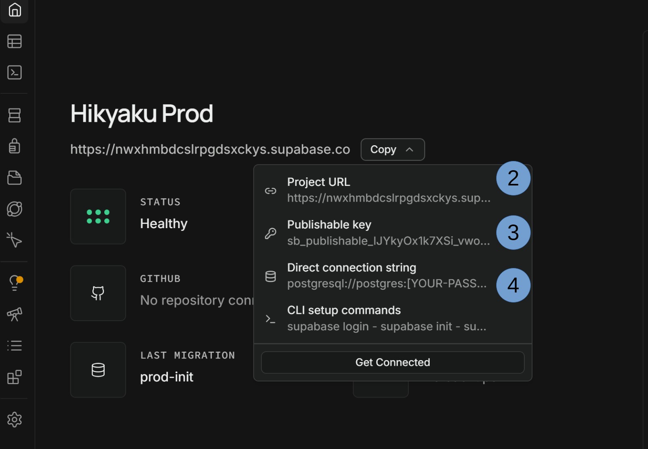Open the SQL Editor sidebar icon
The height and width of the screenshot is (449, 648).
click(x=14, y=72)
